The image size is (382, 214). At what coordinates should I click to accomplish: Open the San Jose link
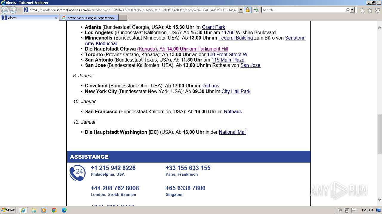[250, 65]
